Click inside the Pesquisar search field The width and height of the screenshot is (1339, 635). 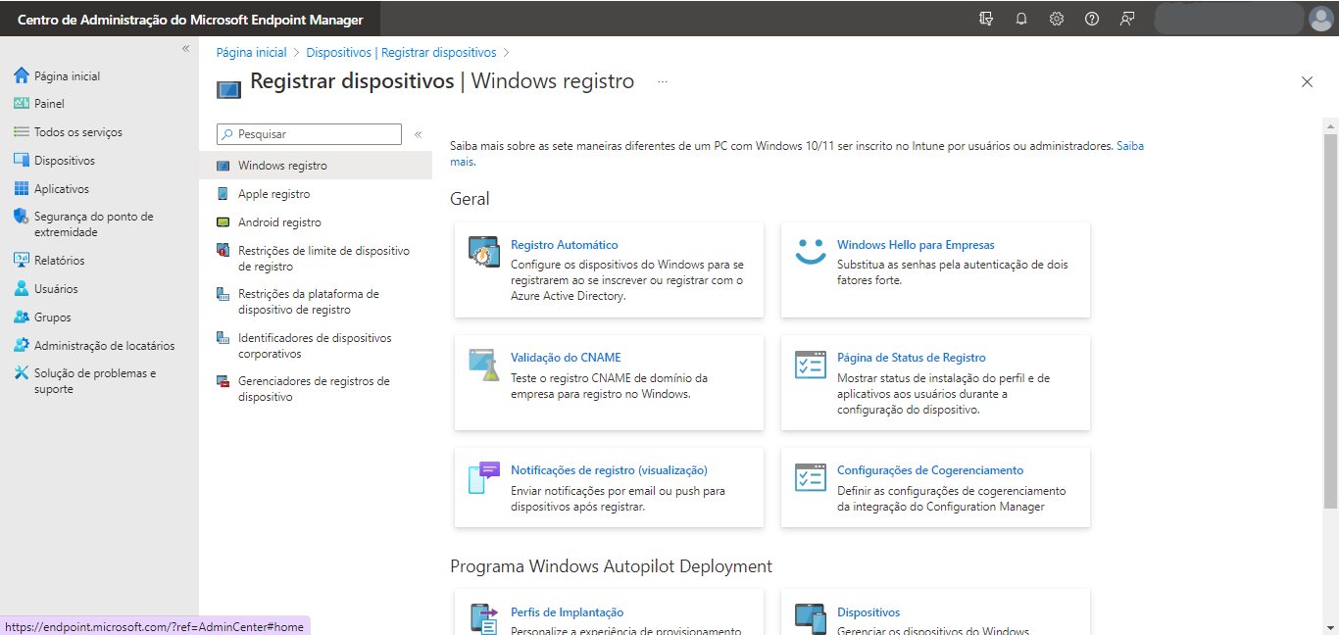[x=309, y=134]
